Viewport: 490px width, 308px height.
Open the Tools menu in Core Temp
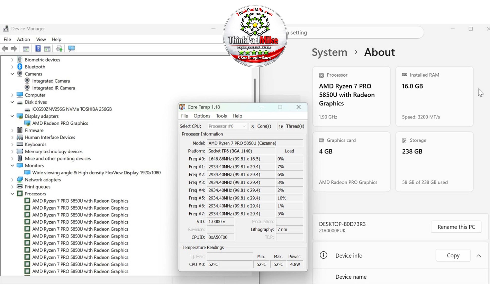(x=221, y=116)
